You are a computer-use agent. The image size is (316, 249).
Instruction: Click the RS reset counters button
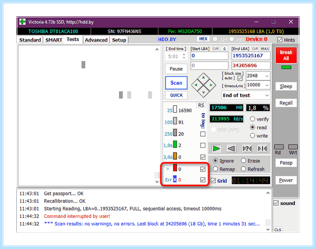(201, 105)
